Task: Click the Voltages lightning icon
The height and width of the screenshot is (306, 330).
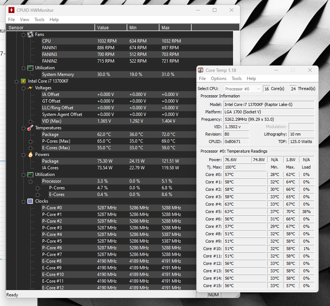Action: click(x=30, y=88)
